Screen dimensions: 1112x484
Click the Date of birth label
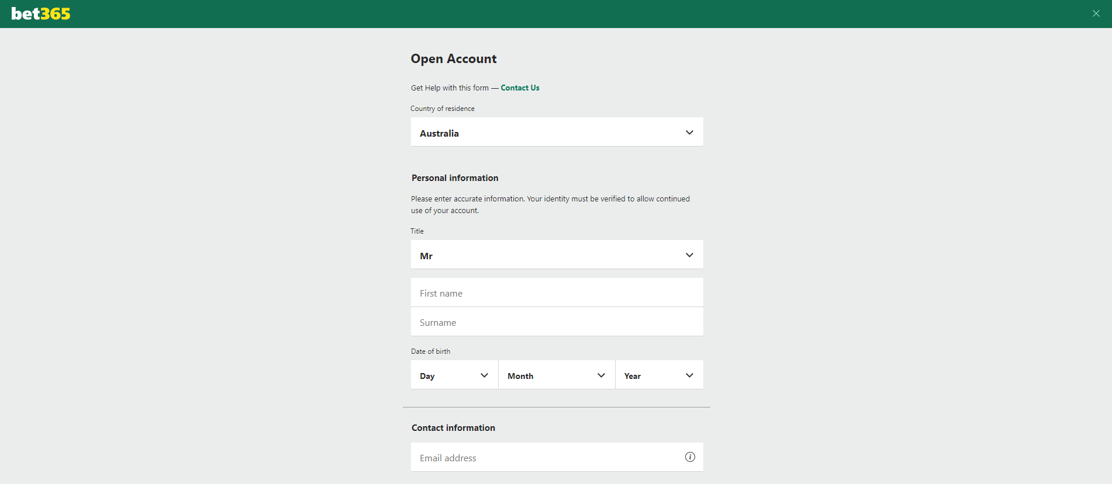pyautogui.click(x=431, y=351)
